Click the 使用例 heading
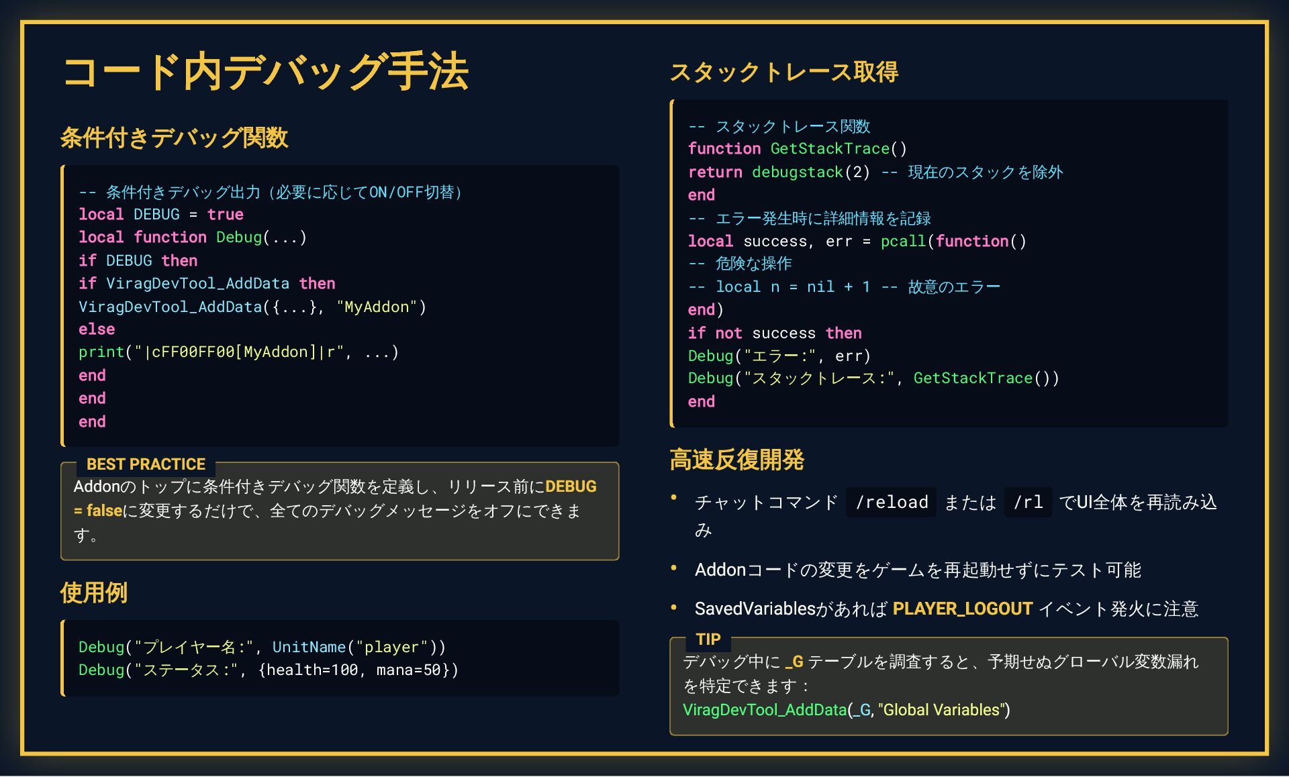The image size is (1289, 777). click(93, 592)
